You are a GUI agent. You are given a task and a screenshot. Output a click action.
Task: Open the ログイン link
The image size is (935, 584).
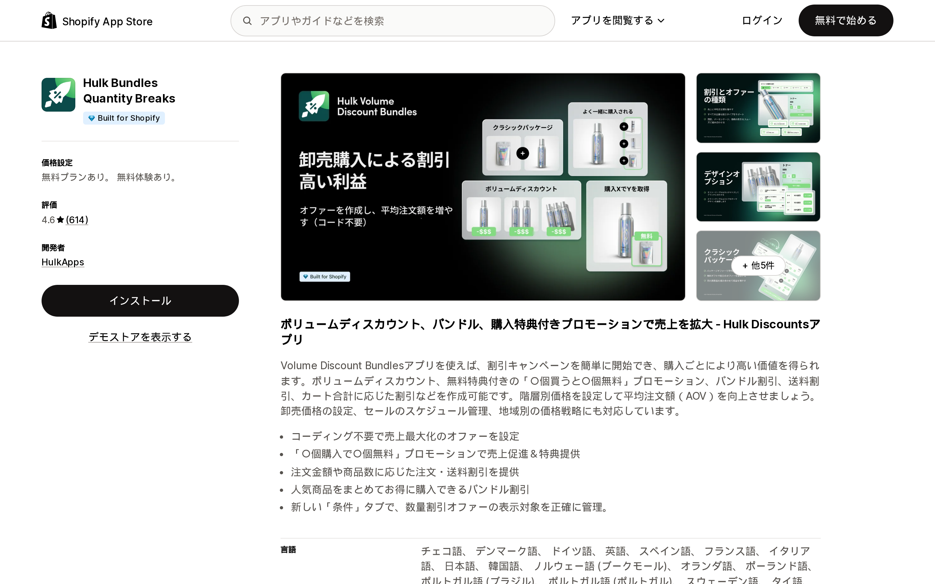762,20
